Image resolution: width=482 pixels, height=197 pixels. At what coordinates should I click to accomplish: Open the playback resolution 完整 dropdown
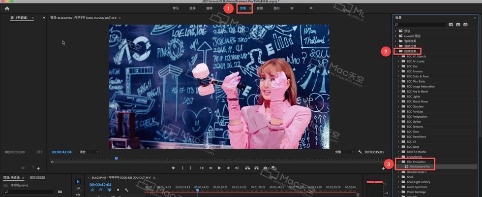[344, 152]
